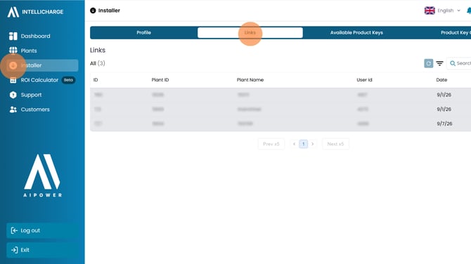
Task: Open the Support section
Action: (42, 95)
